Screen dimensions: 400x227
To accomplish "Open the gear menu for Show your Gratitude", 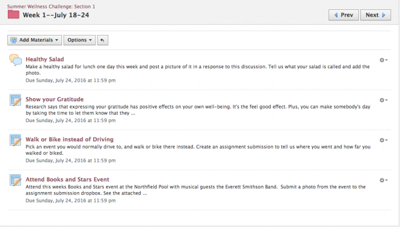I will click(x=383, y=100).
